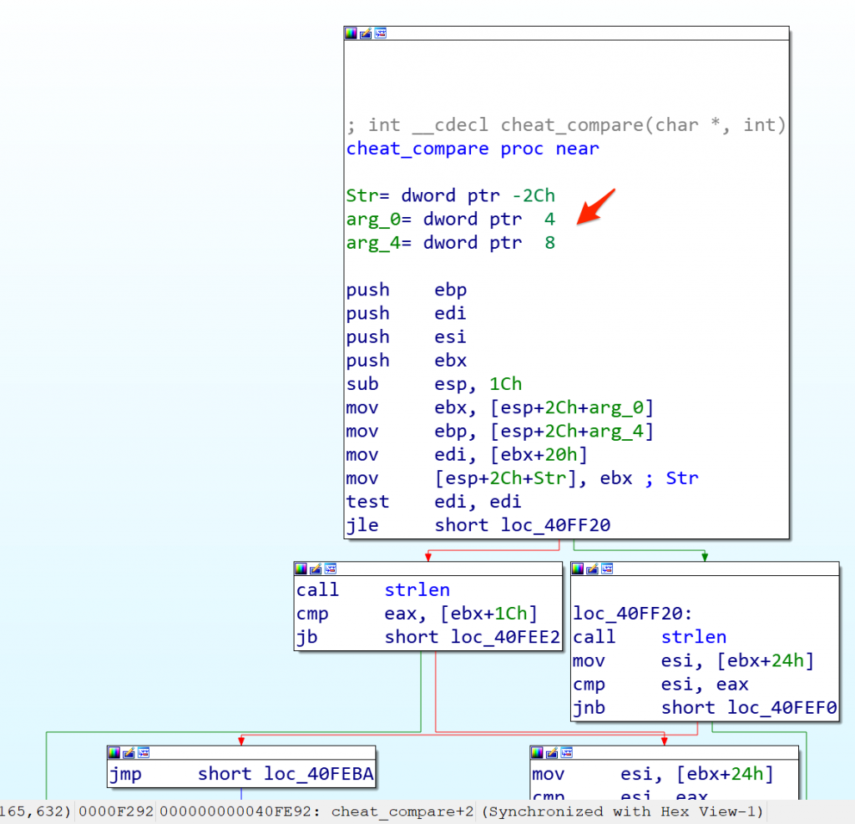The height and width of the screenshot is (824, 855).
Task: Click the 'sub esp, 1Ch' instruction
Action: 434,384
